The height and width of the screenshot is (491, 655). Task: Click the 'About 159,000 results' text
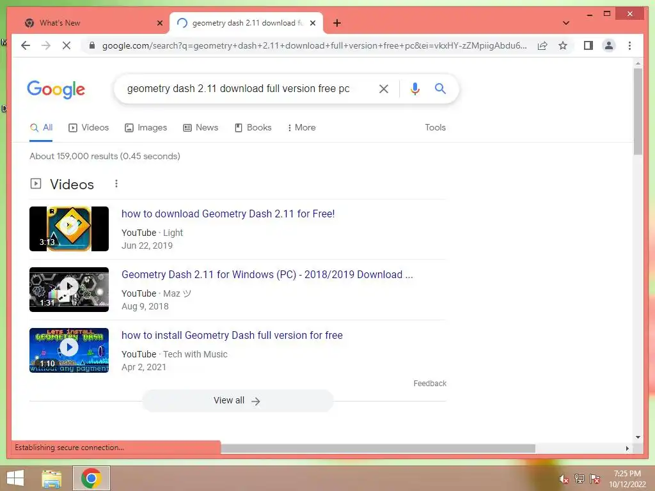click(x=105, y=156)
